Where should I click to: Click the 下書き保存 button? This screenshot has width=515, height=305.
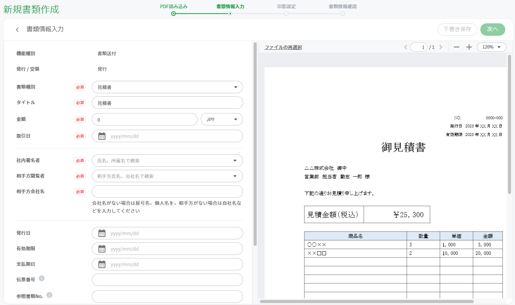pos(457,30)
